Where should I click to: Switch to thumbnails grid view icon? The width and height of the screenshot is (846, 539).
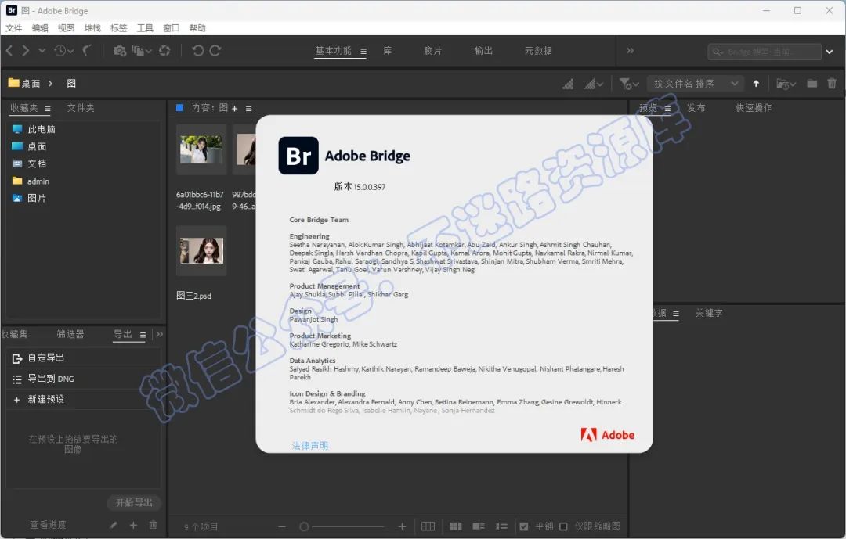pyautogui.click(x=456, y=526)
